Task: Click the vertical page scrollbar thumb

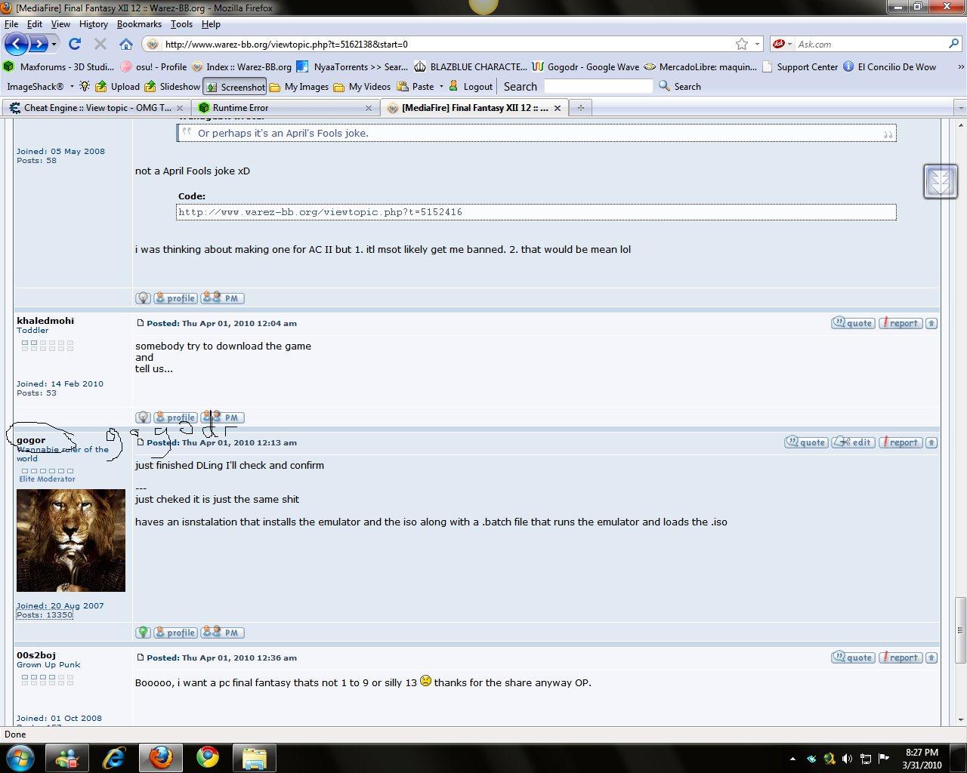Action: [960, 627]
